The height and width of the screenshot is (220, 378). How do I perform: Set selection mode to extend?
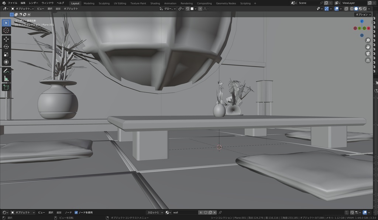coord(16,15)
